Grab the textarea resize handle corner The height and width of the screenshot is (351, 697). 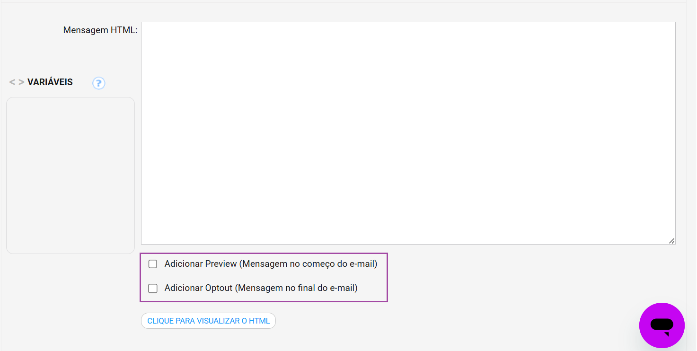[x=671, y=240]
